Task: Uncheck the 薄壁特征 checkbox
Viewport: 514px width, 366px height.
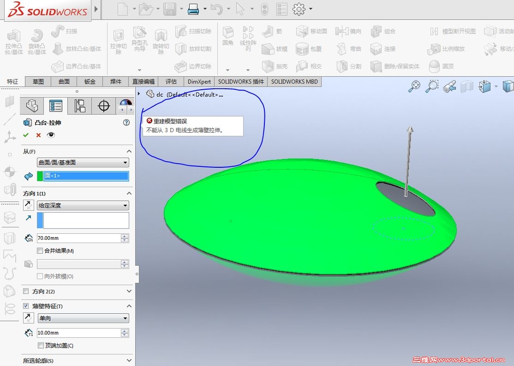Action: click(x=26, y=306)
